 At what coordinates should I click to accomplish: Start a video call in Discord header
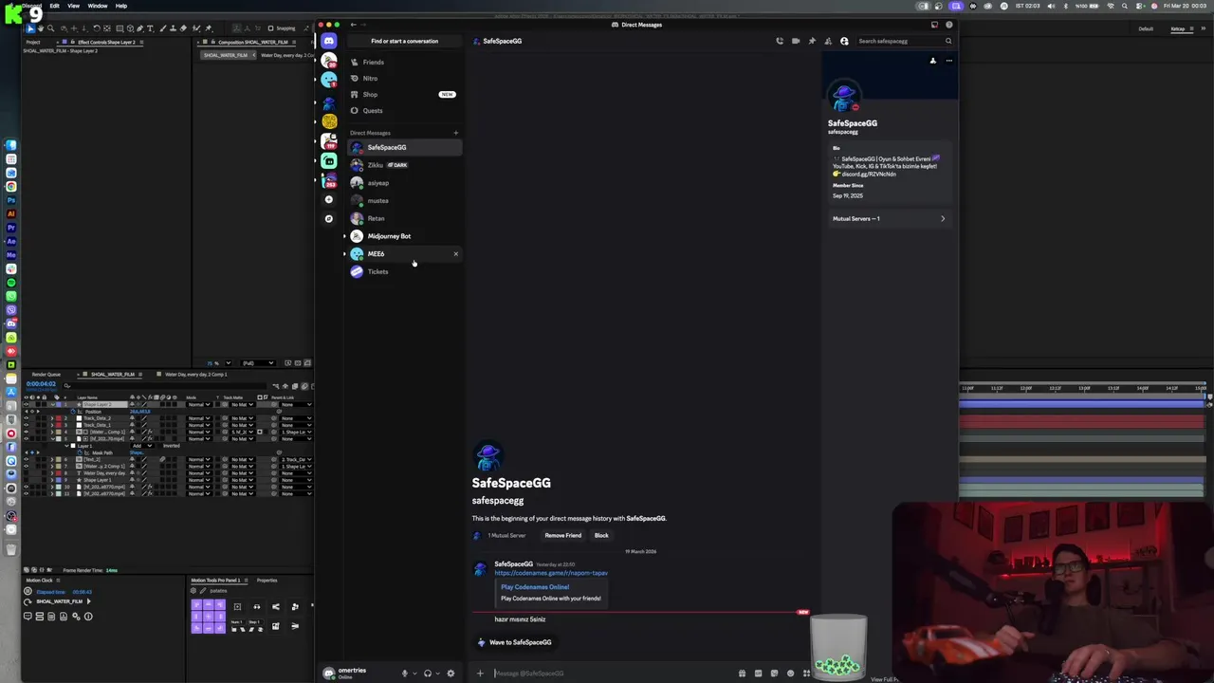pyautogui.click(x=796, y=41)
